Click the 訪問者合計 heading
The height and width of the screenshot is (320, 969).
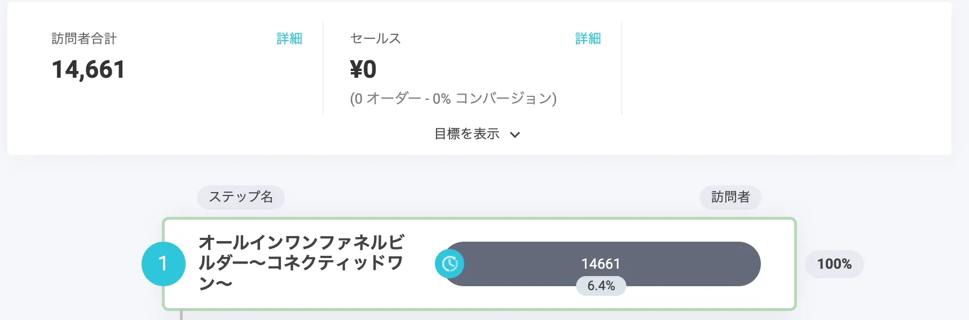(x=84, y=38)
